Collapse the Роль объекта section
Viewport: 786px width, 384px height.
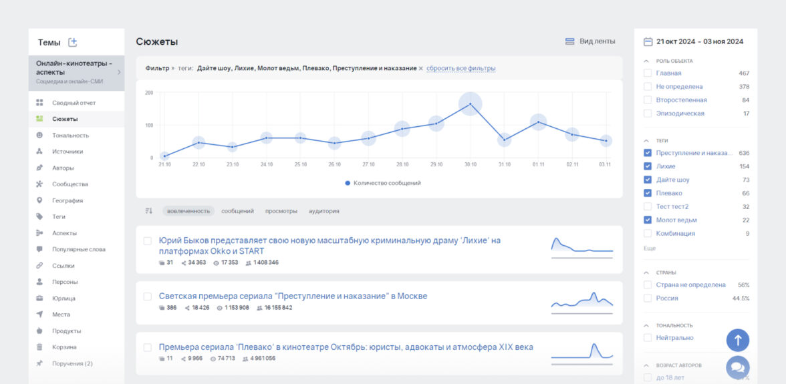[647, 61]
